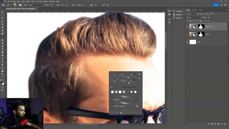Toggle pressure for opacity icon
Viewport: 229px width, 129px height.
pos(58,5)
